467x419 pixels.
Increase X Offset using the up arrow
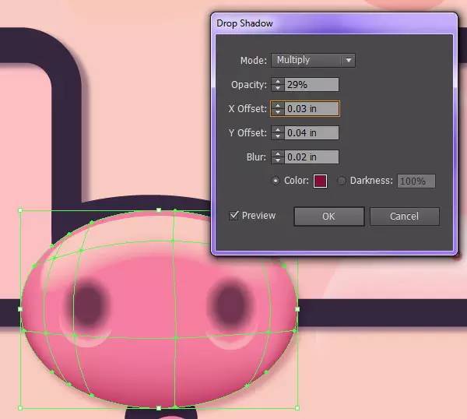pos(278,105)
